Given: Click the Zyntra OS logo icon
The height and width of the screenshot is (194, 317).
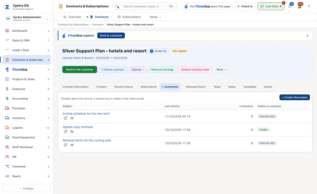Looking at the screenshot, I should tap(7, 7).
